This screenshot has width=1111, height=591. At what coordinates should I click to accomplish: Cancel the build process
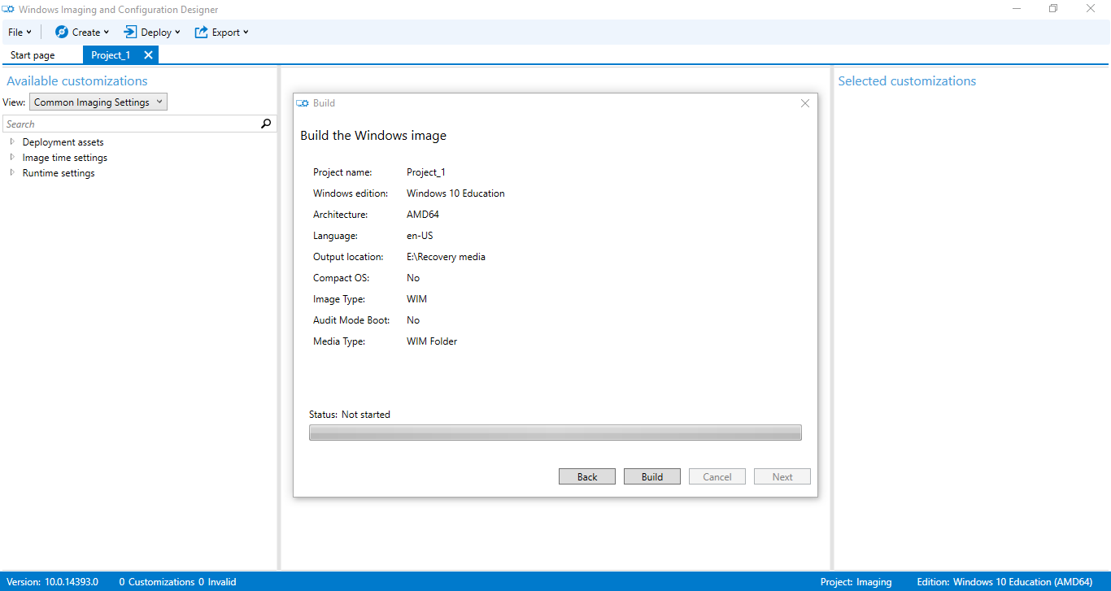coord(717,476)
